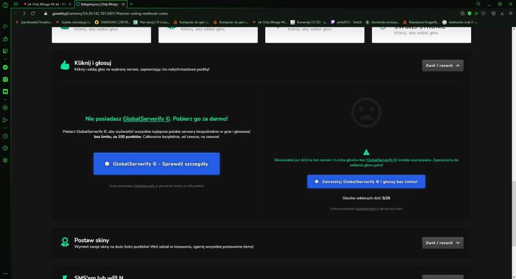516x279 pixels.
Task: Open Messenger in the browser sidebar
Action: tap(5, 67)
